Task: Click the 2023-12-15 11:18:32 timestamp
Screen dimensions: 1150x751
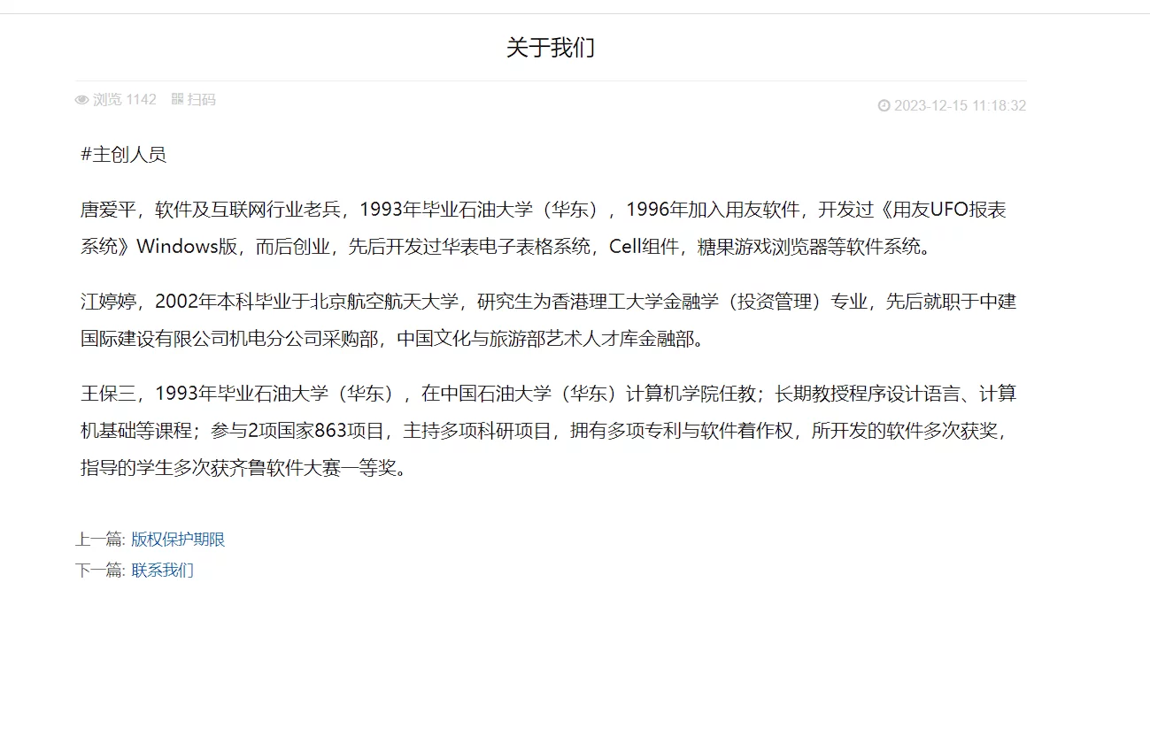Action: [x=960, y=106]
